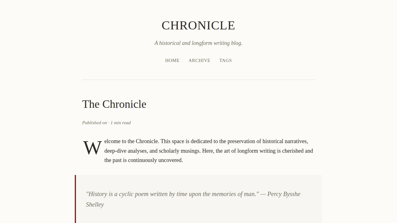Open the ARCHIVE navigation link
The width and height of the screenshot is (397, 223).
pyautogui.click(x=199, y=60)
